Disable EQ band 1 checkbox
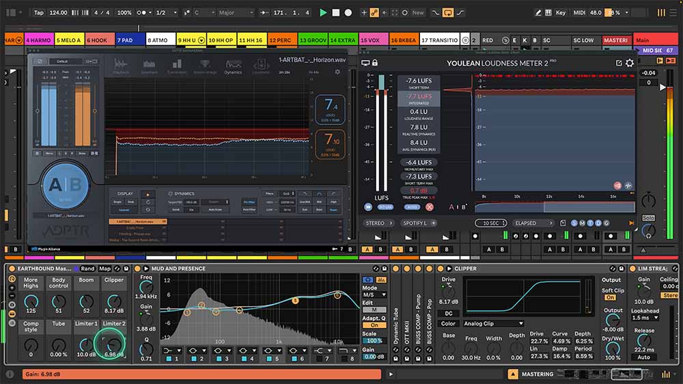The image size is (683, 384). (x=169, y=359)
